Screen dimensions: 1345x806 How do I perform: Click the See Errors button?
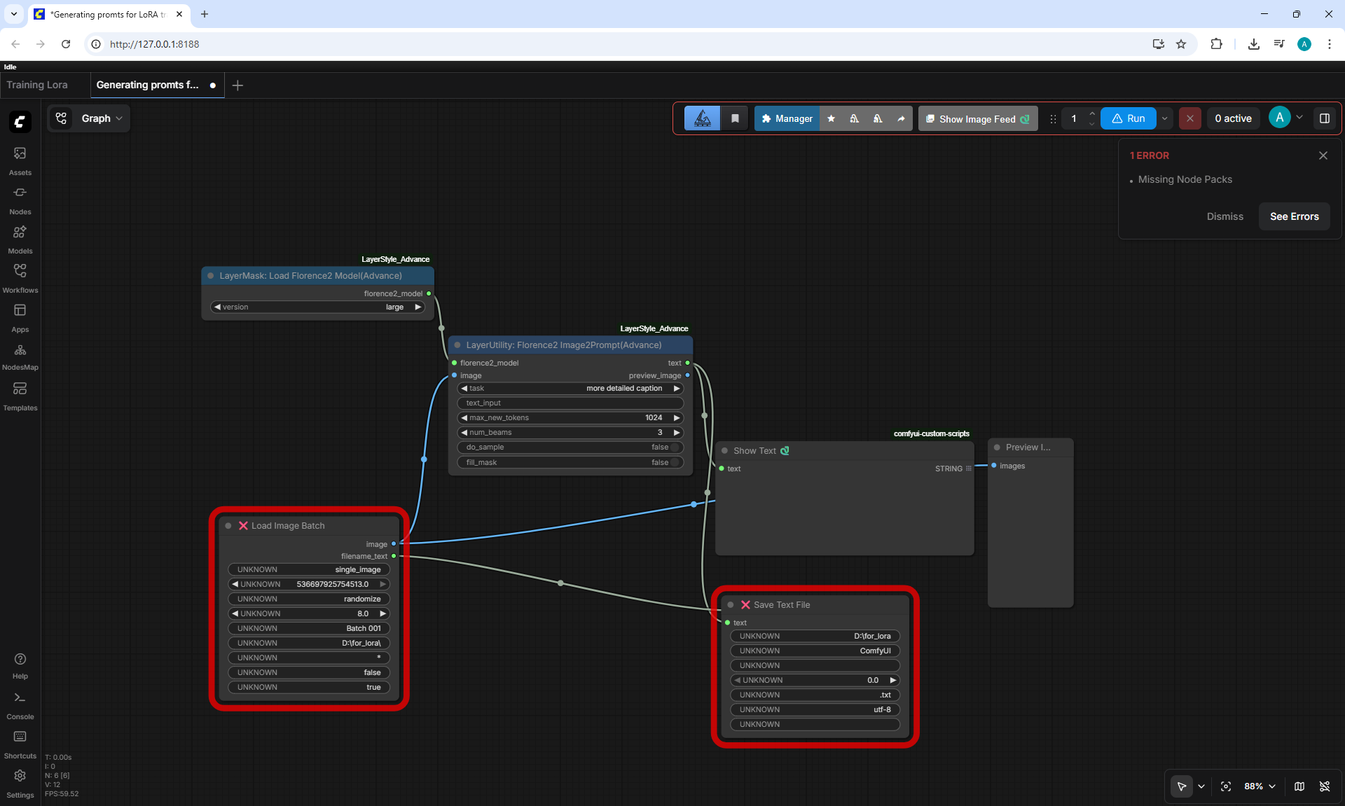(1294, 216)
